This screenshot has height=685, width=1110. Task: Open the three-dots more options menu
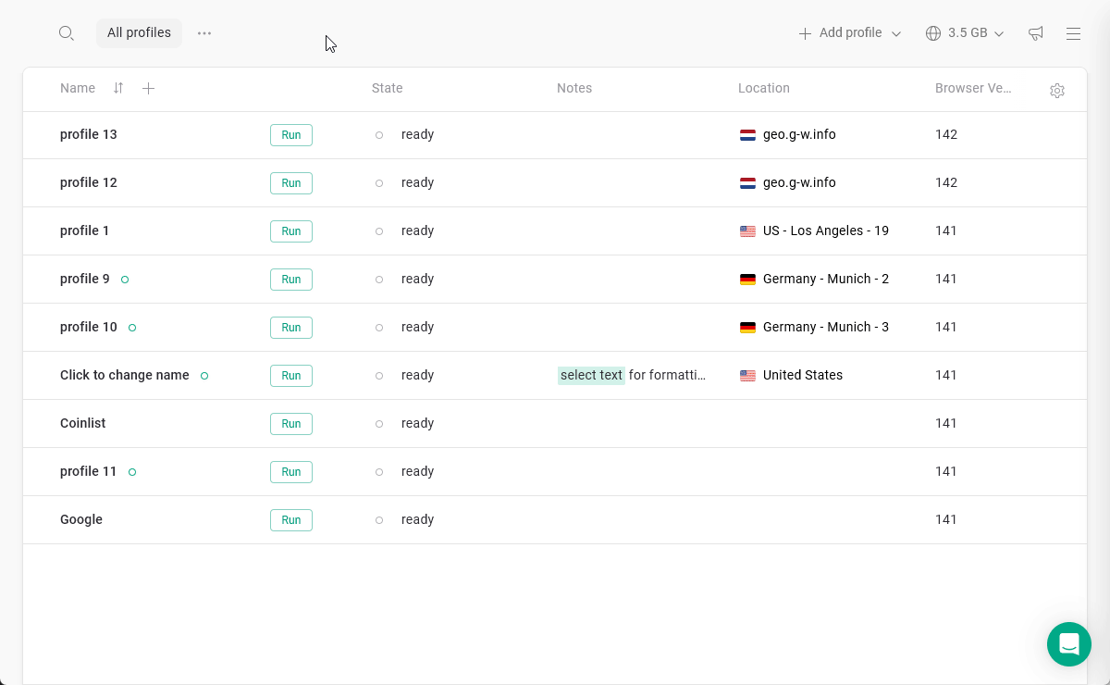click(204, 33)
